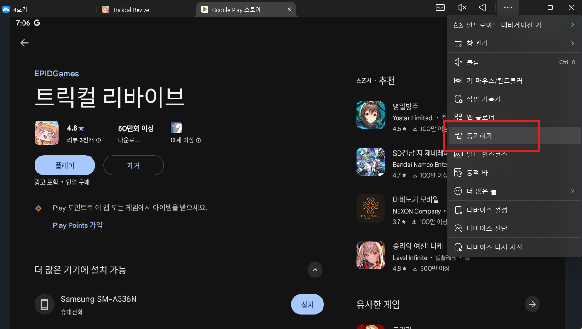Run 디바이스 진단 menu item
582x329 pixels.
point(514,228)
